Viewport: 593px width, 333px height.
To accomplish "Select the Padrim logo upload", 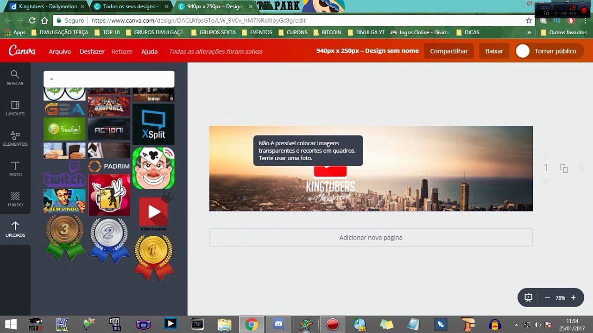I will click(109, 166).
